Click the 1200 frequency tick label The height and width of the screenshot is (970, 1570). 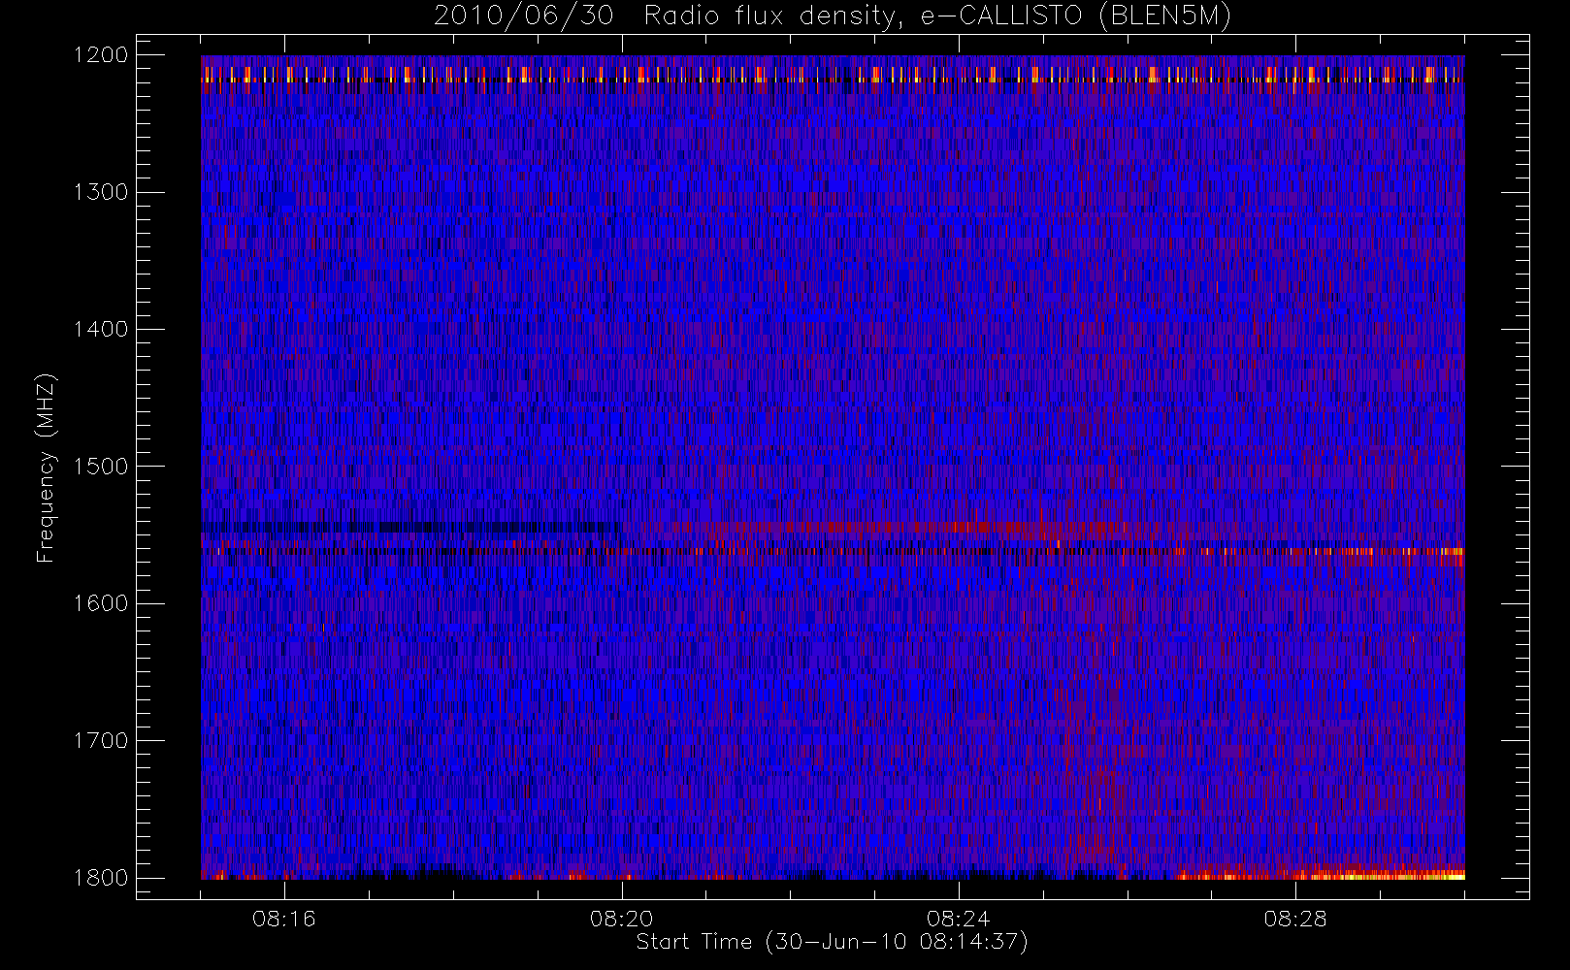coord(101,55)
